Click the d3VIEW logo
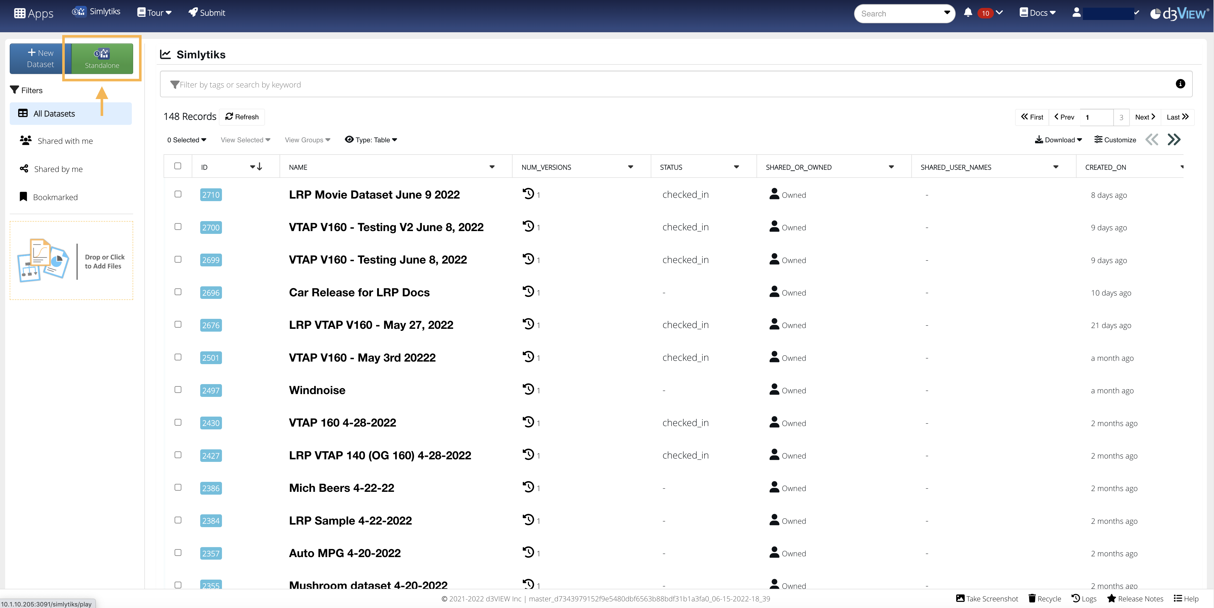The height and width of the screenshot is (608, 1214). [1179, 14]
